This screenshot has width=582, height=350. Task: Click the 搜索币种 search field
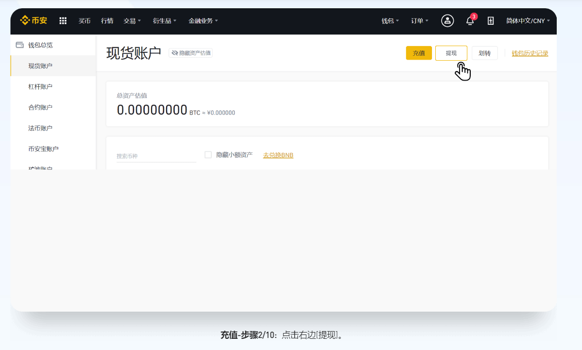[x=155, y=156]
